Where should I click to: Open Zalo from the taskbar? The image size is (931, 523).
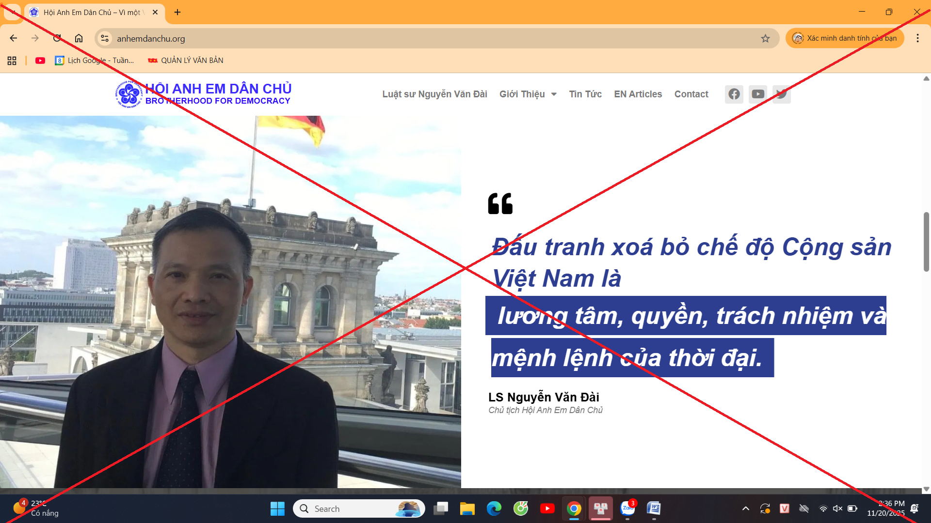[628, 509]
